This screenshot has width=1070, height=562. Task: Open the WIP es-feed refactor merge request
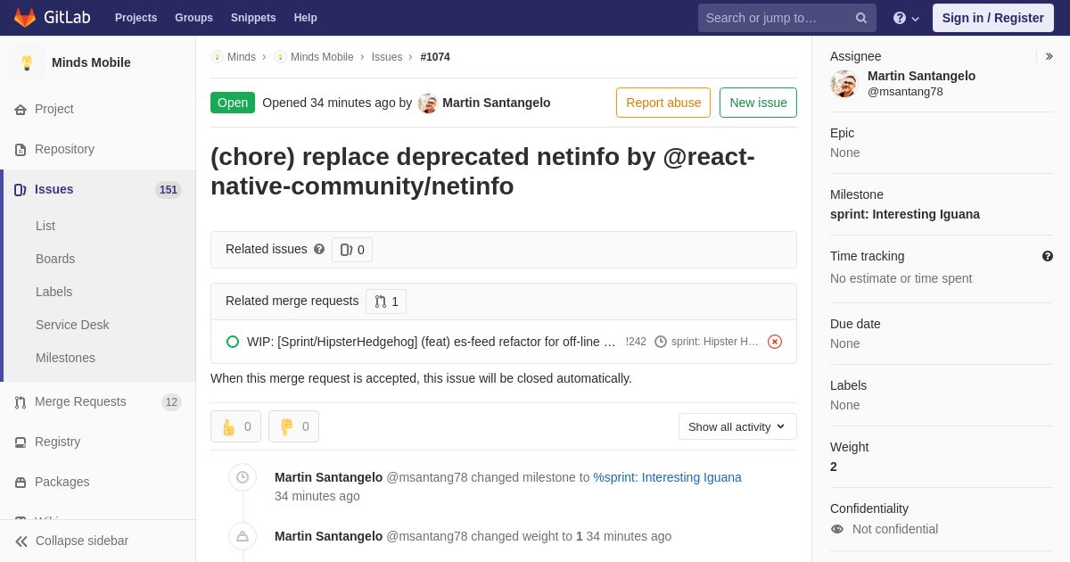click(x=432, y=342)
